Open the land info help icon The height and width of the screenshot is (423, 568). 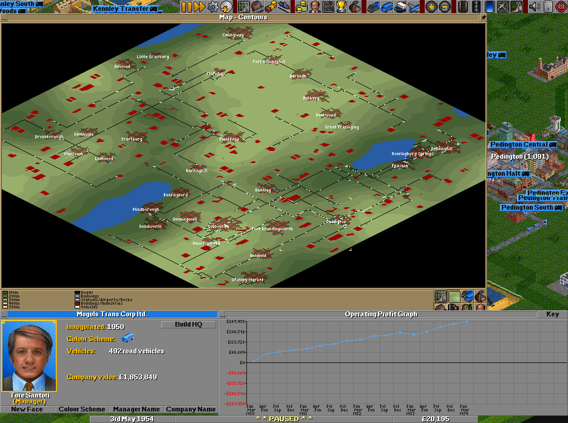tap(561, 7)
